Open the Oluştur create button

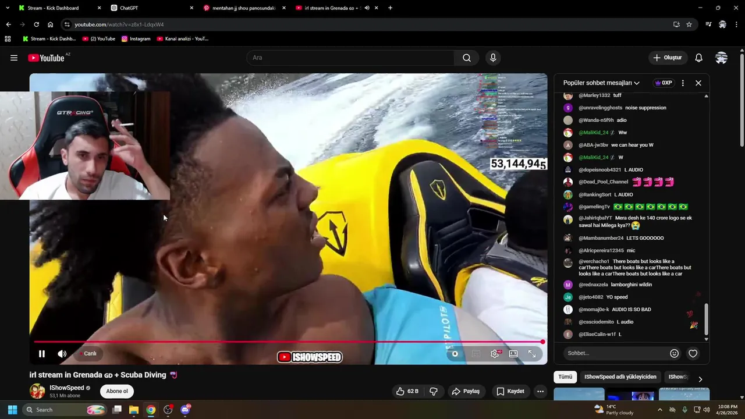pyautogui.click(x=667, y=58)
